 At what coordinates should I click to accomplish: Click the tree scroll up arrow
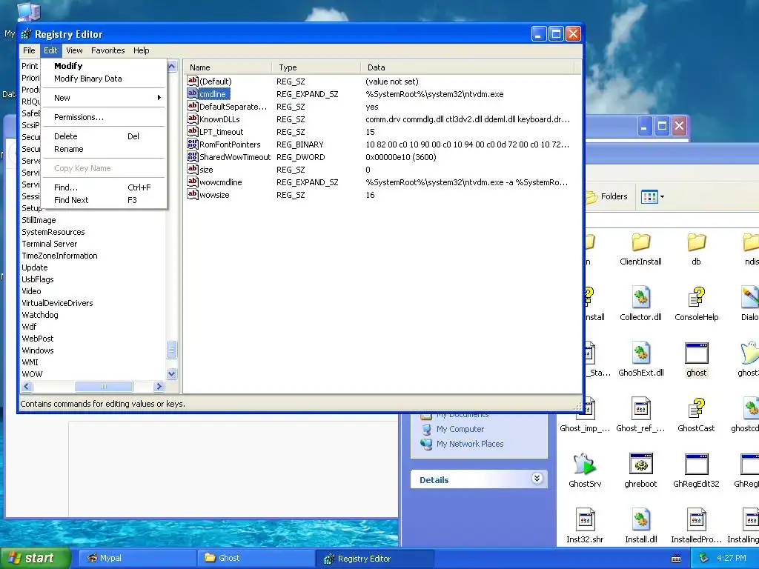click(x=171, y=66)
